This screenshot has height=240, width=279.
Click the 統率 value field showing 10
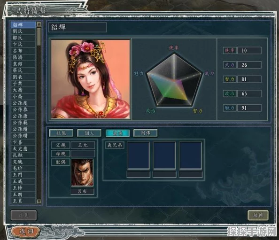click(x=249, y=51)
